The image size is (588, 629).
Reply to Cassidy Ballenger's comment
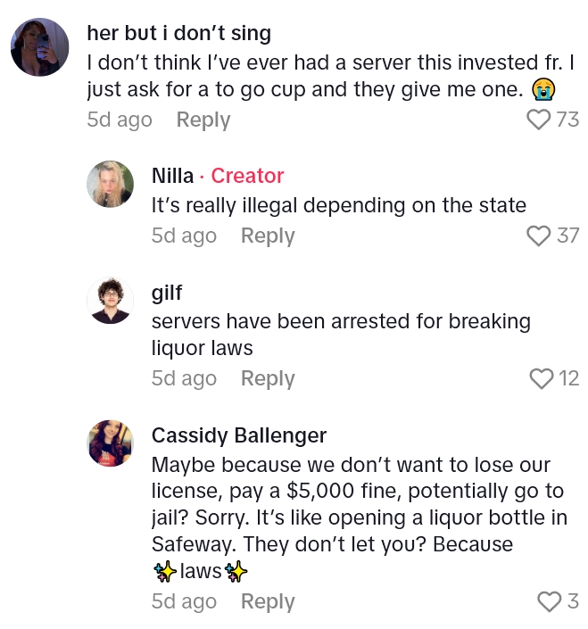268,602
